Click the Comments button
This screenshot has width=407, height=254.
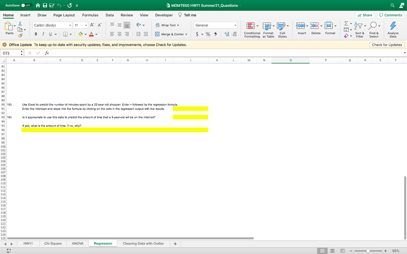pyautogui.click(x=391, y=15)
